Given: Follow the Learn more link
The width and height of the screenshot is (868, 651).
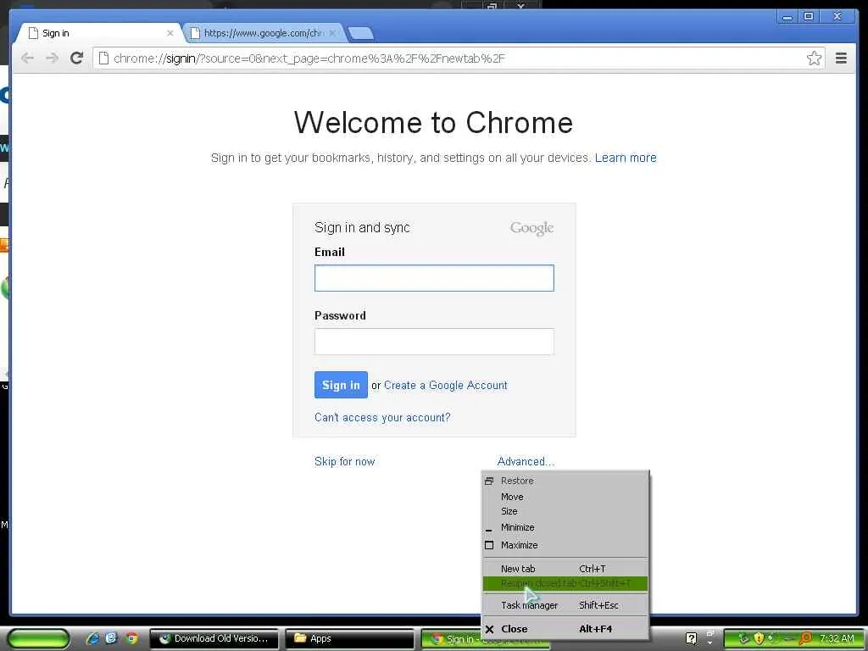Looking at the screenshot, I should click(626, 158).
